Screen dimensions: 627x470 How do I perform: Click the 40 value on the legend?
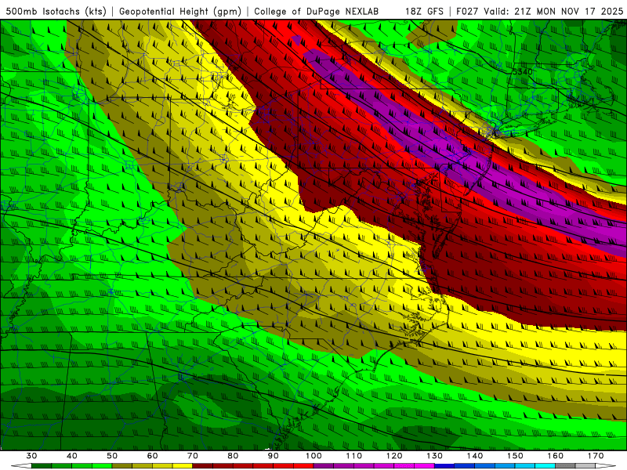tap(72, 456)
